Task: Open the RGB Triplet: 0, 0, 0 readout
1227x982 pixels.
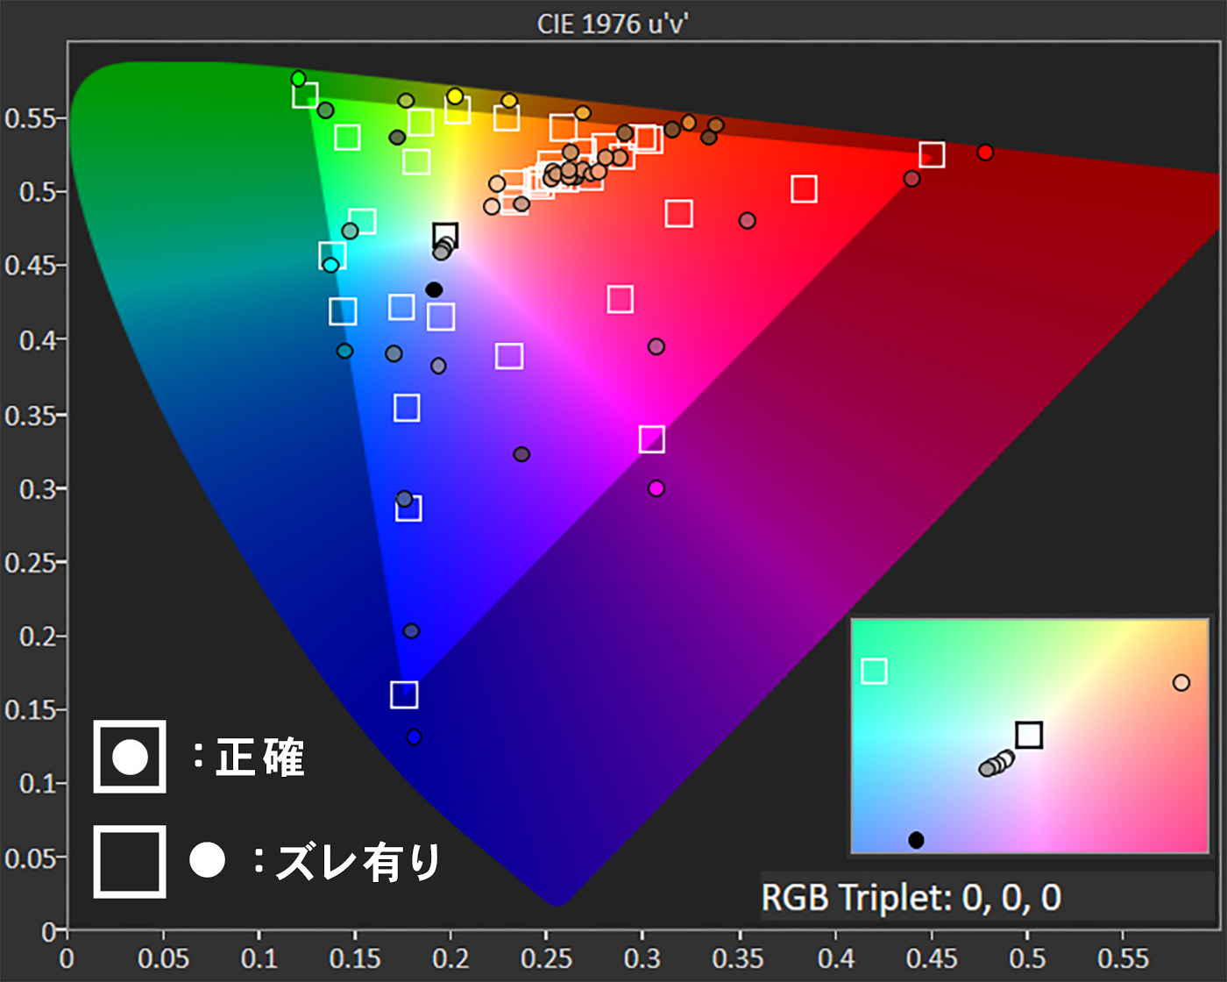Action: [911, 899]
